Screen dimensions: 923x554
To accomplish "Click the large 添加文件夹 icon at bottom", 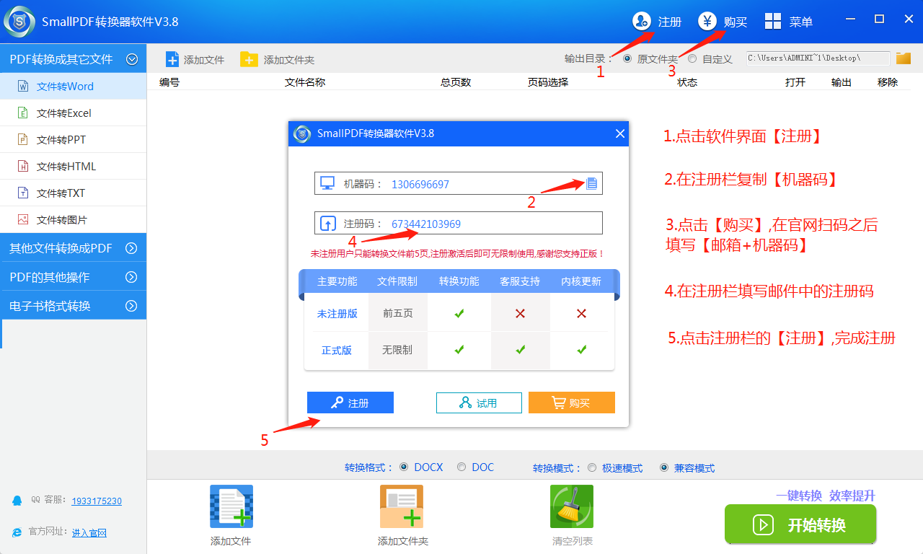I will pos(402,506).
